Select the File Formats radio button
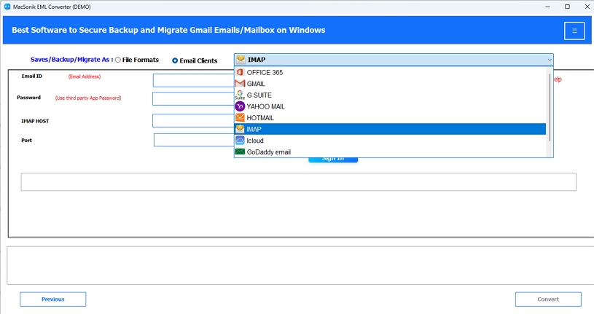 (x=118, y=60)
